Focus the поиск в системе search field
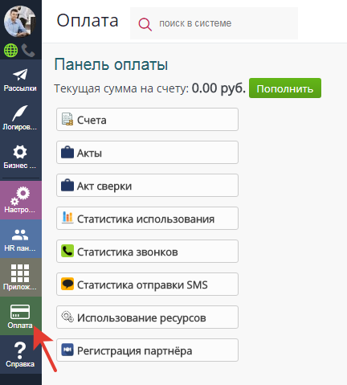The height and width of the screenshot is (385, 347). (x=214, y=23)
